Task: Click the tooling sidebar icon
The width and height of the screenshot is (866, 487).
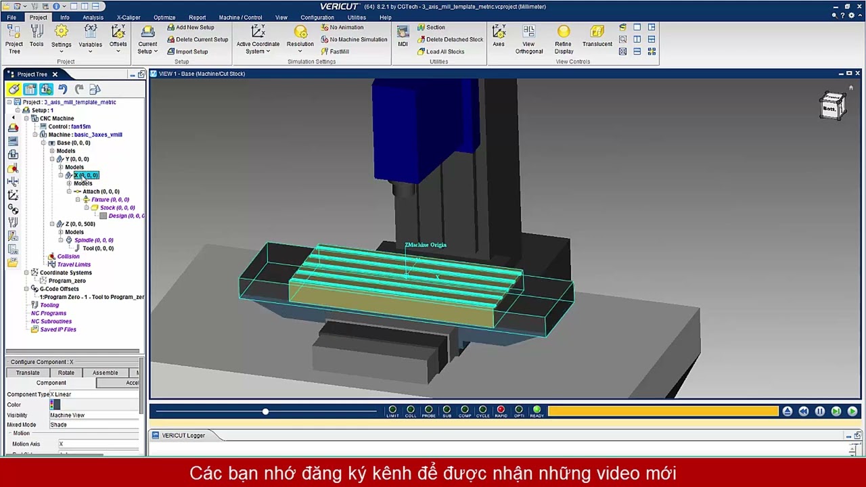Action: click(x=13, y=222)
